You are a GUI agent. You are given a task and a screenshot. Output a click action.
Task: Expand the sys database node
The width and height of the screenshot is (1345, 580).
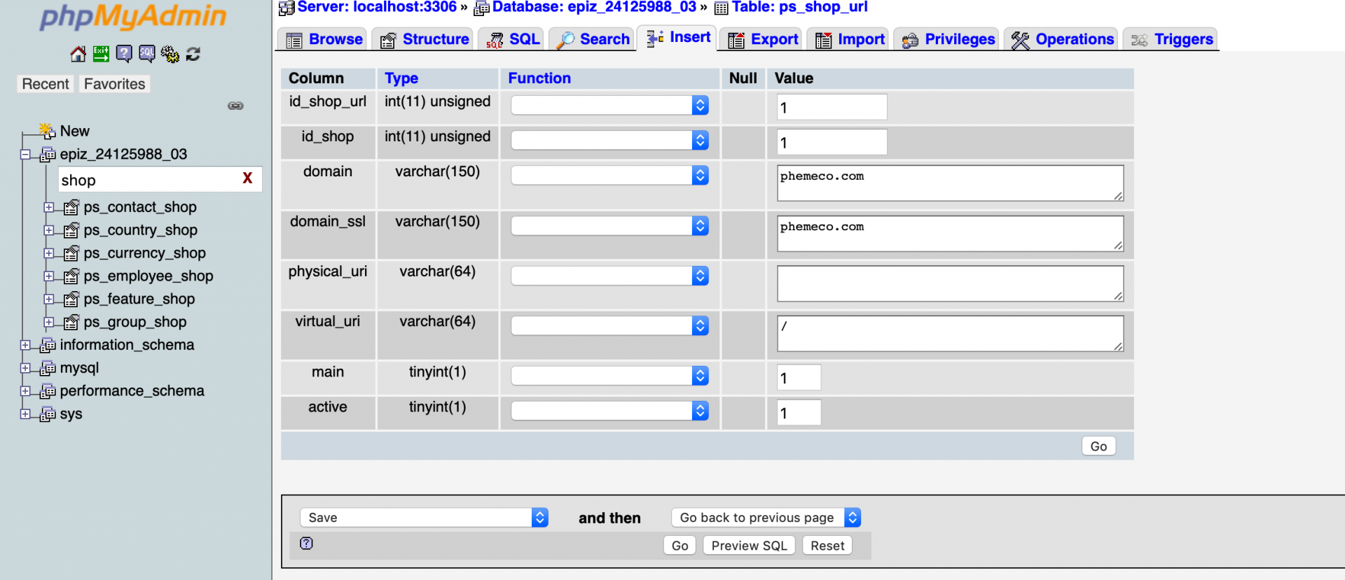[x=25, y=414]
